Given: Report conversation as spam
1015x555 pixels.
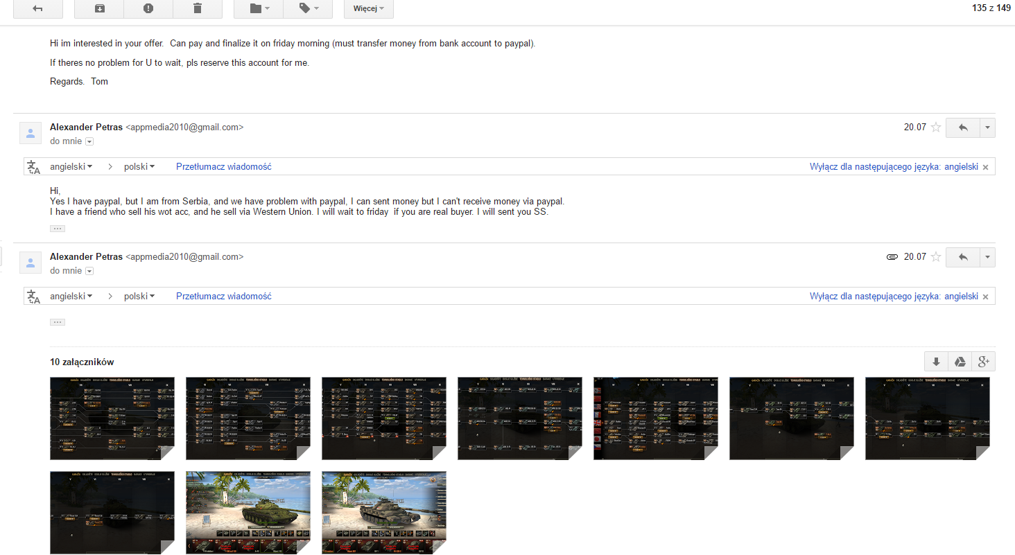Looking at the screenshot, I should point(148,8).
